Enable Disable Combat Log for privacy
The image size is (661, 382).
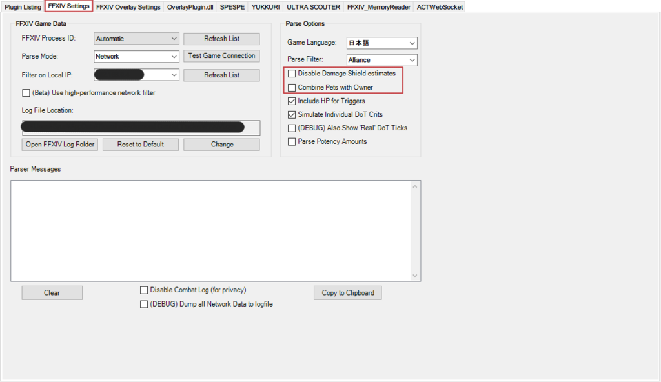tap(144, 290)
